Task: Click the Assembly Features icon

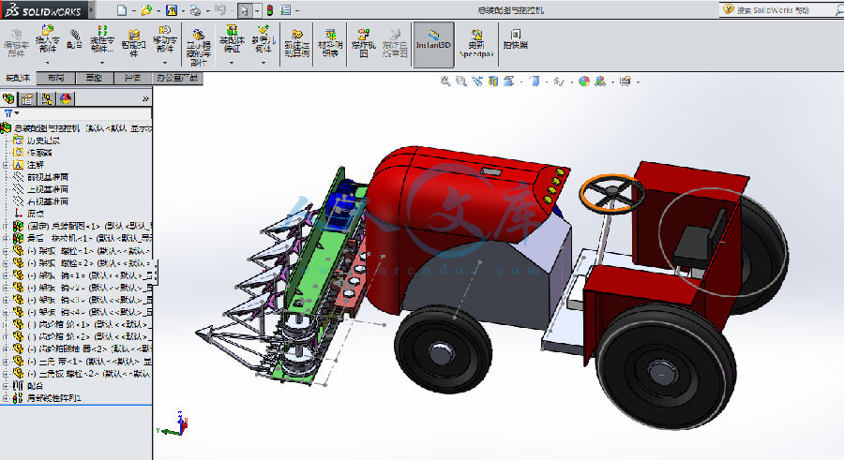Action: click(232, 30)
